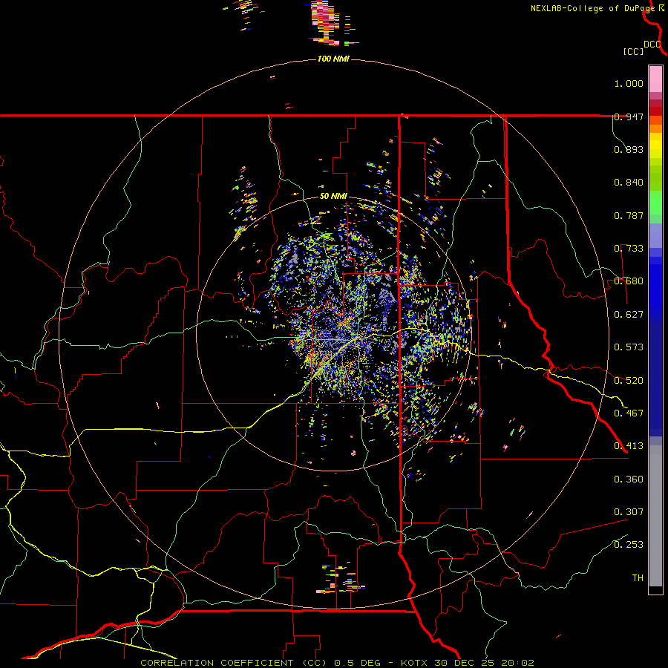Click the 0.413 color scale value
This screenshot has height=668, width=668.
[629, 446]
